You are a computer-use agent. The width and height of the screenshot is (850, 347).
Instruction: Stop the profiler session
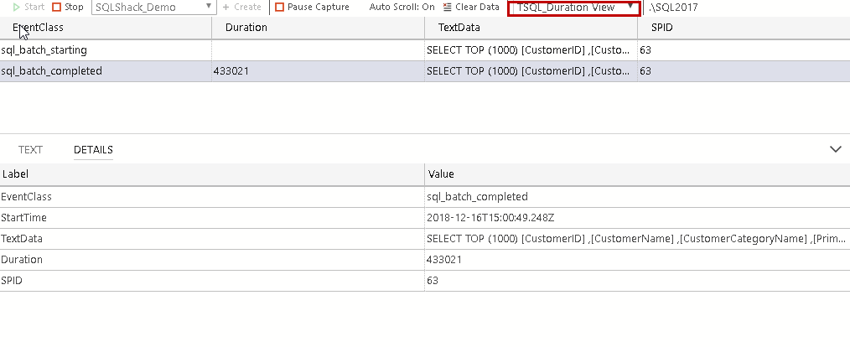pos(57,7)
